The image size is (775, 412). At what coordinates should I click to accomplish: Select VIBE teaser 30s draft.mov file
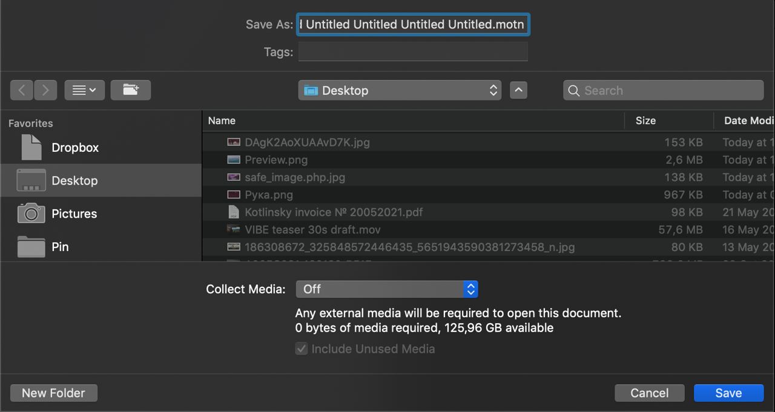(312, 230)
